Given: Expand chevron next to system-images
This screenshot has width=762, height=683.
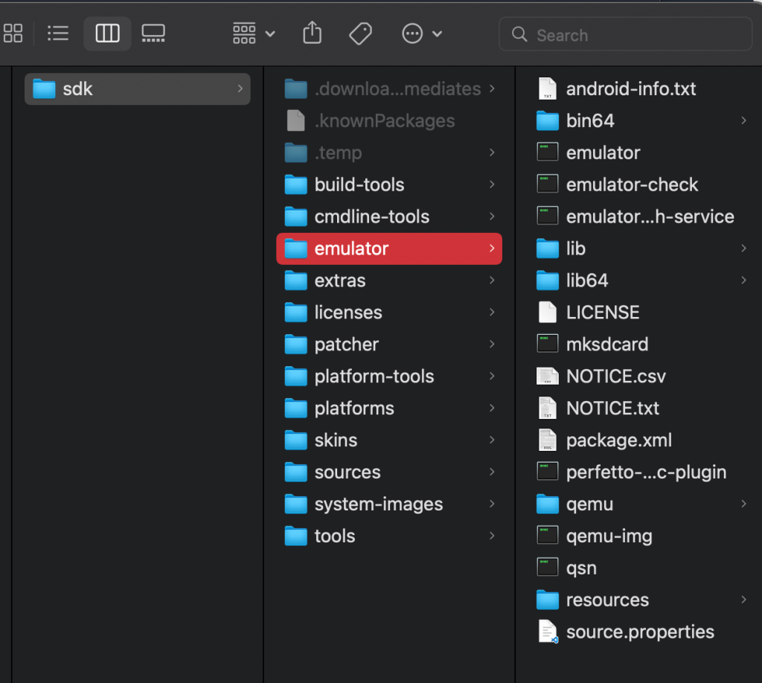Looking at the screenshot, I should pyautogui.click(x=492, y=504).
